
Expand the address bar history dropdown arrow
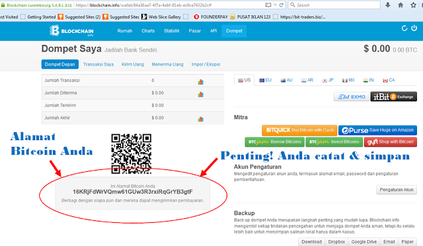(x=275, y=5)
